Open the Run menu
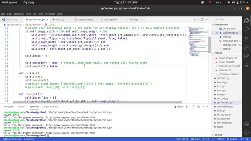The image size is (251, 141). click(41, 14)
